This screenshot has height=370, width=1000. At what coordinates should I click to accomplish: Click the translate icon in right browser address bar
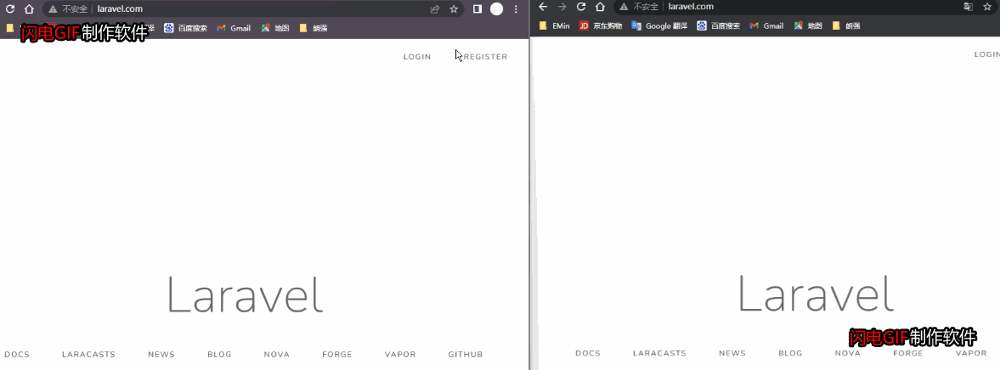pos(968,7)
